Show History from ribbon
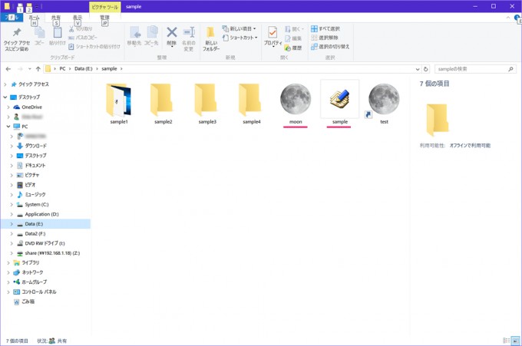The image size is (522, 346). point(293,48)
